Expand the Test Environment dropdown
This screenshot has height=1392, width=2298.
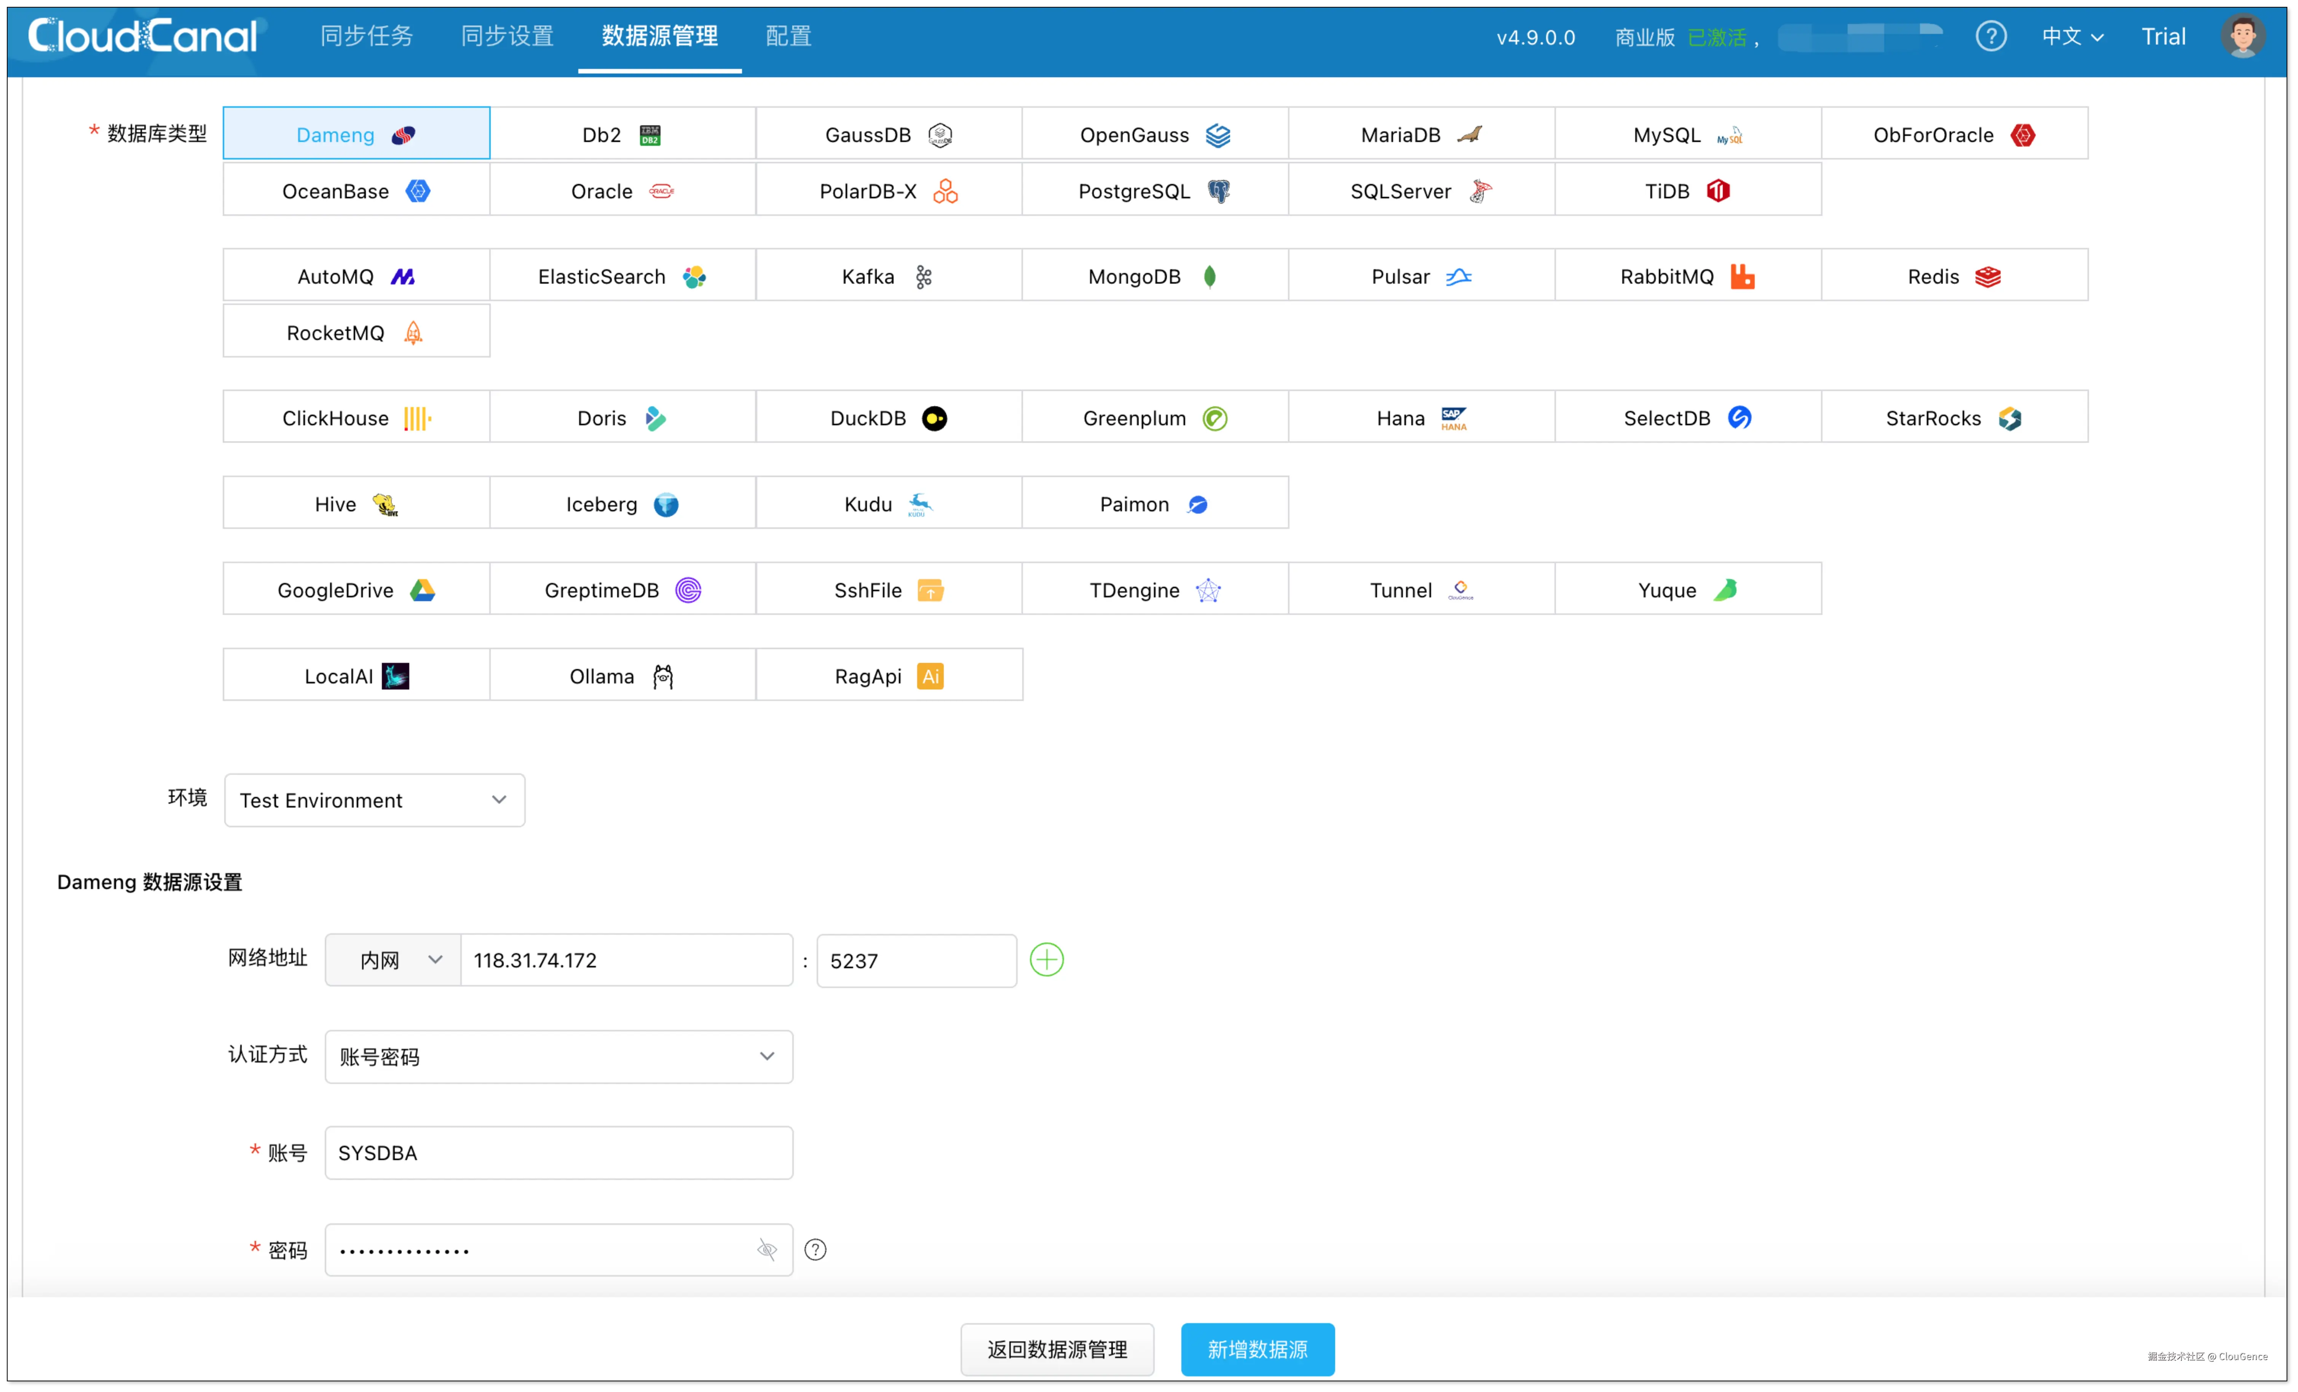pos(374,800)
